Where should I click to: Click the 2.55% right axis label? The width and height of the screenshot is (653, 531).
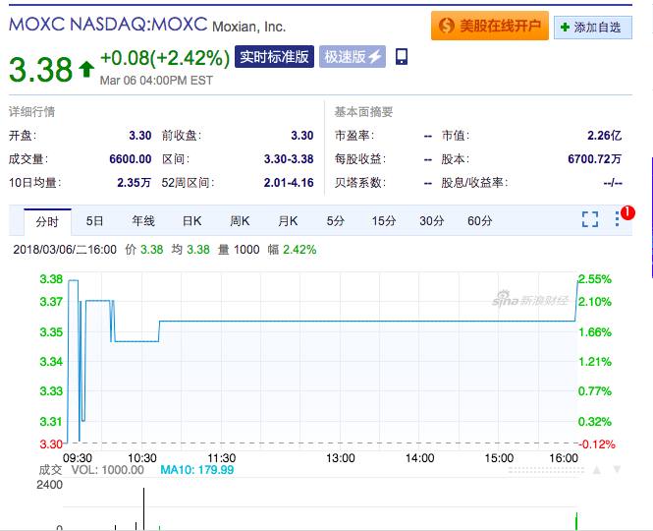click(595, 279)
